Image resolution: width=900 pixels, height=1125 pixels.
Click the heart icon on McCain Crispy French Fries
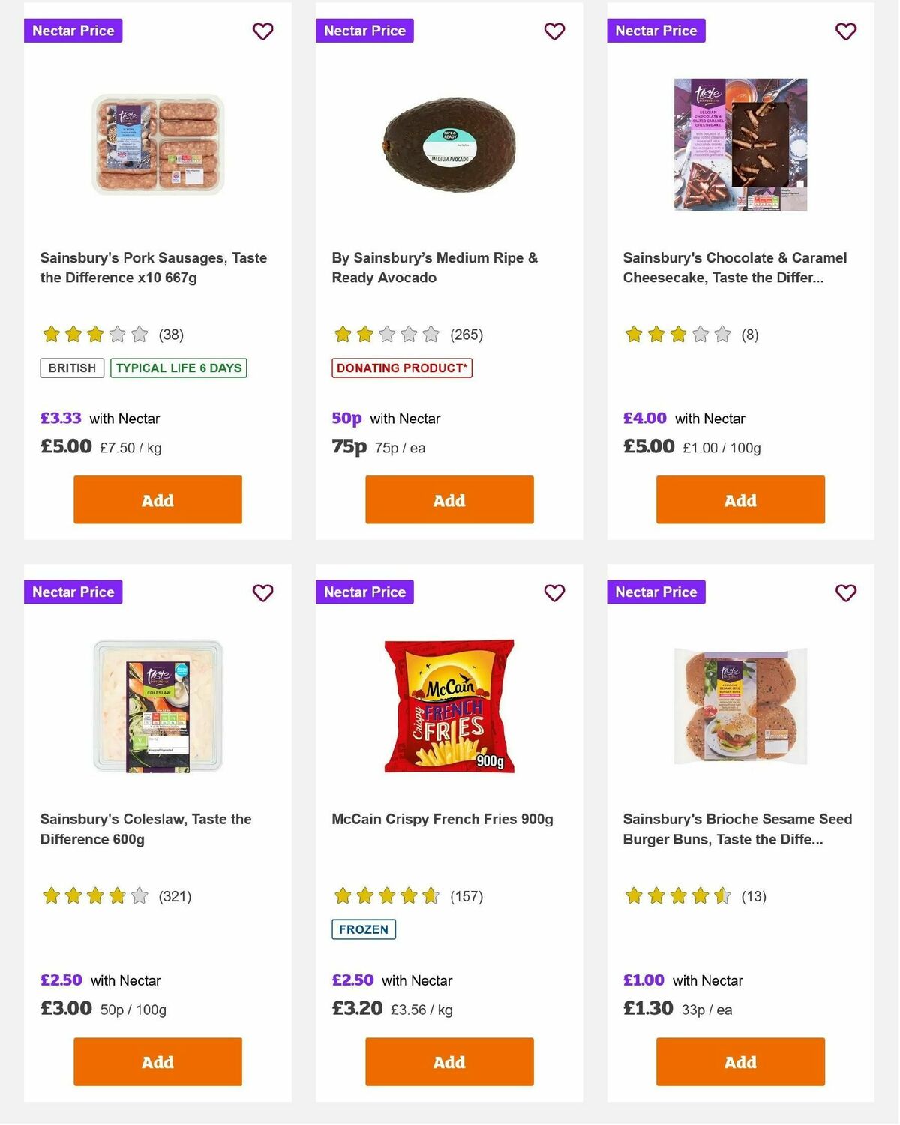point(553,592)
